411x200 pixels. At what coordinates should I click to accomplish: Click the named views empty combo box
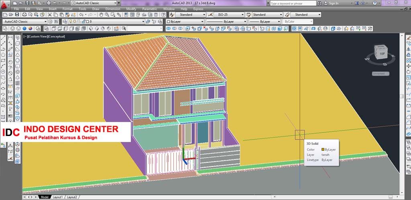coord(145,28)
